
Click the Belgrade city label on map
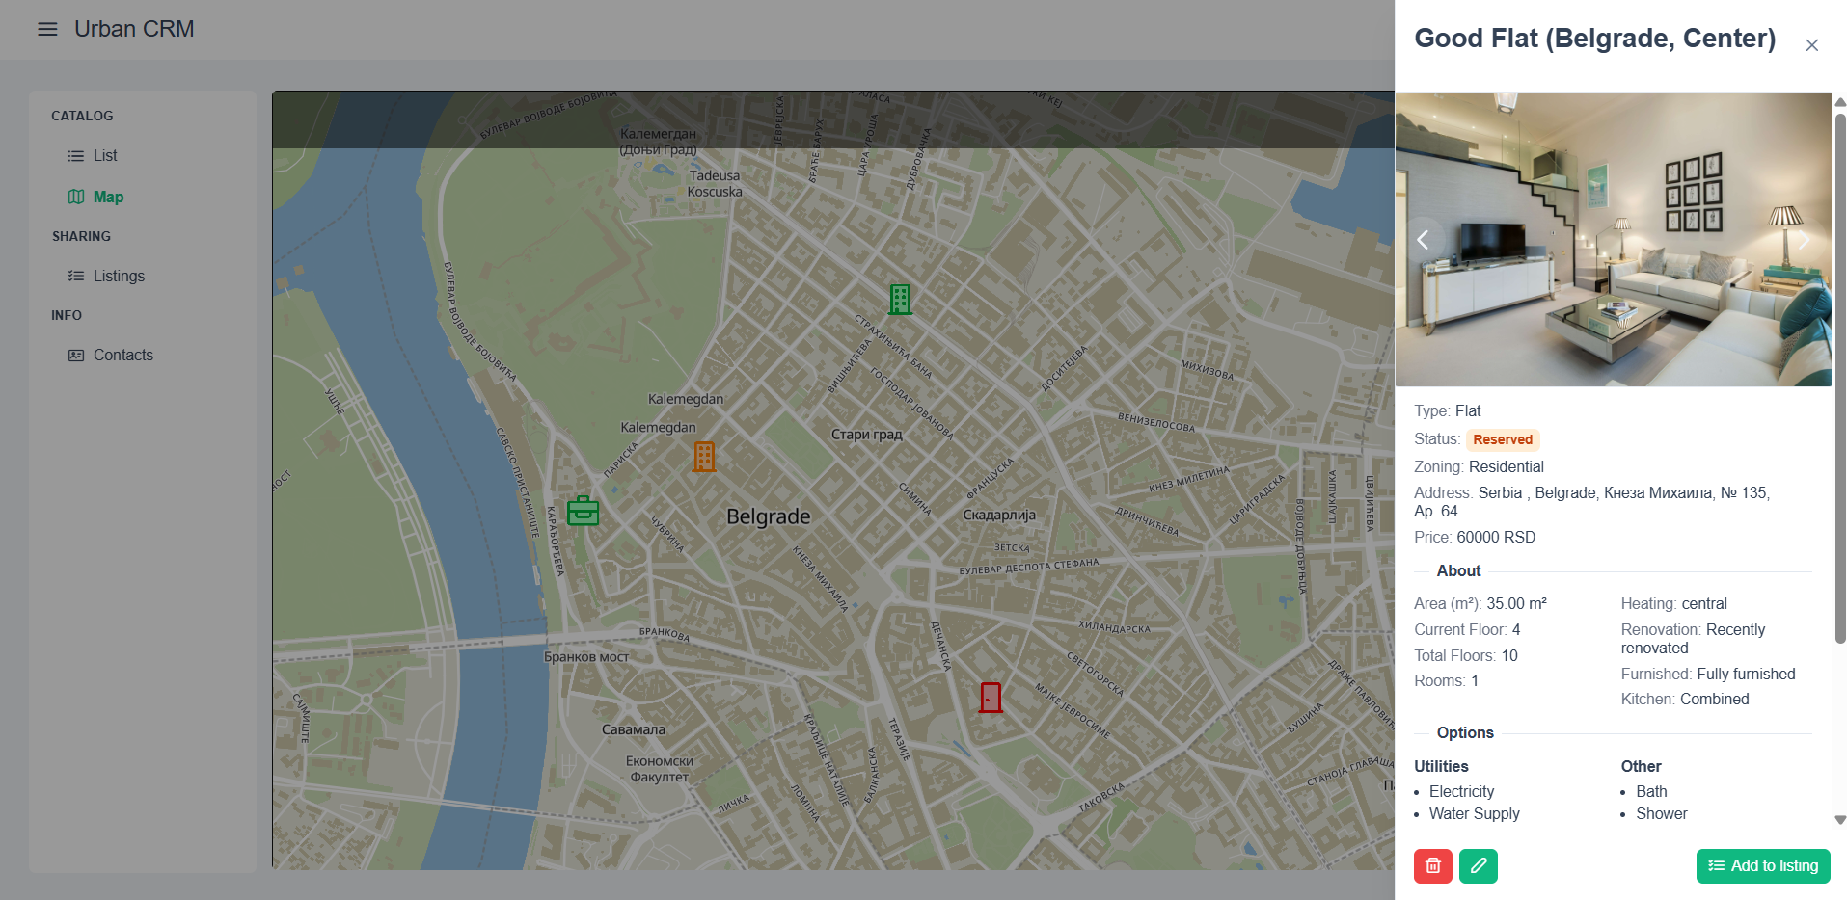[769, 516]
